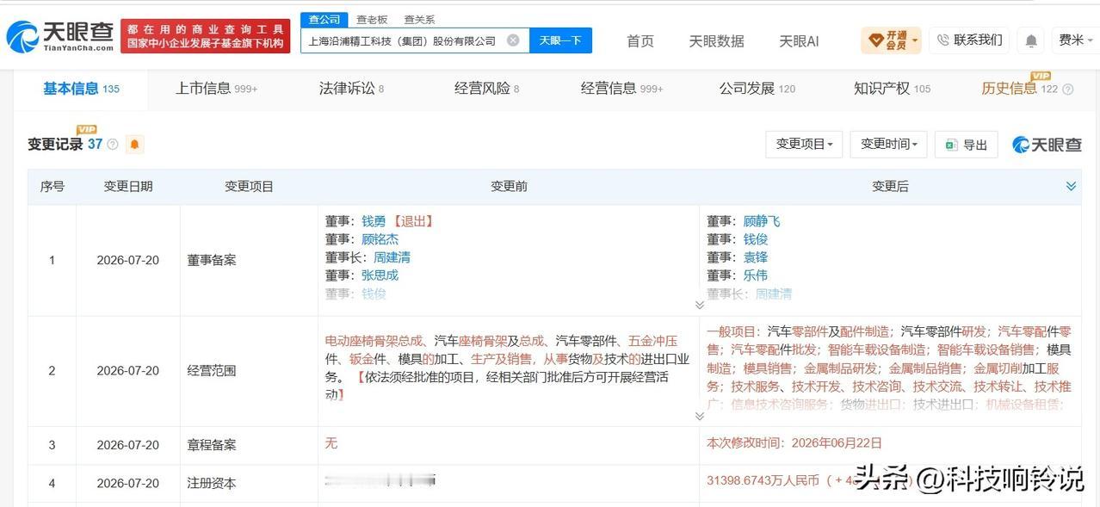Open the 经营信息 tab
Image resolution: width=1100 pixels, height=507 pixels.
[621, 89]
